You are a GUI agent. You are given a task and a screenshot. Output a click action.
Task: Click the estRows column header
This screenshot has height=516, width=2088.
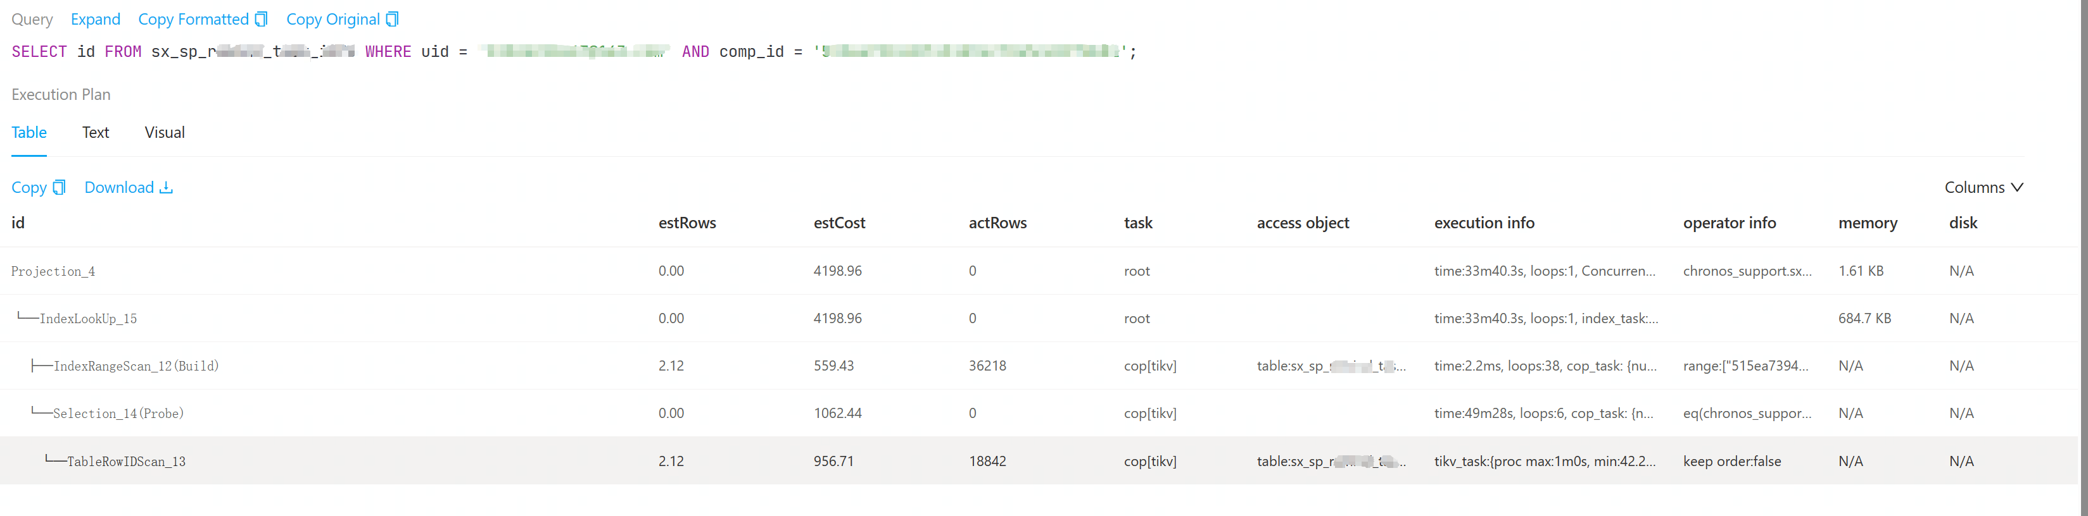pyautogui.click(x=687, y=223)
